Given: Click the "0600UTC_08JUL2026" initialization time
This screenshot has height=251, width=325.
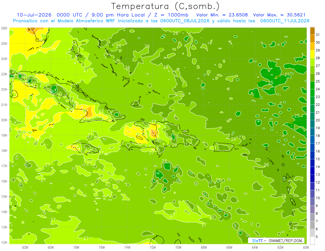Looking at the screenshot, I should 185,21.
